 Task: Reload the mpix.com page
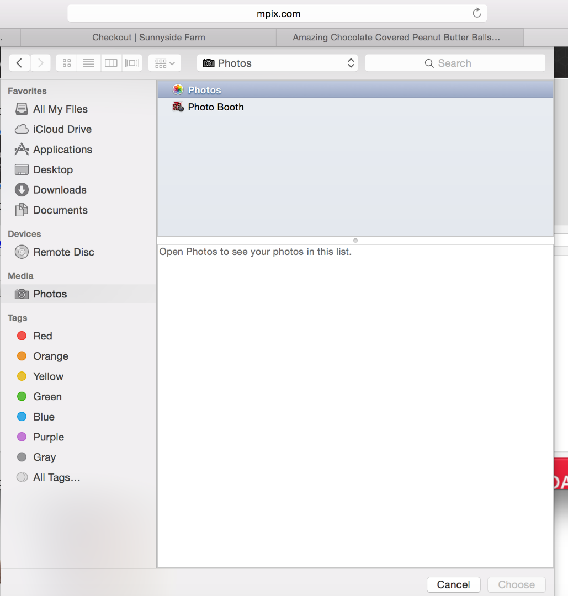[x=477, y=13]
